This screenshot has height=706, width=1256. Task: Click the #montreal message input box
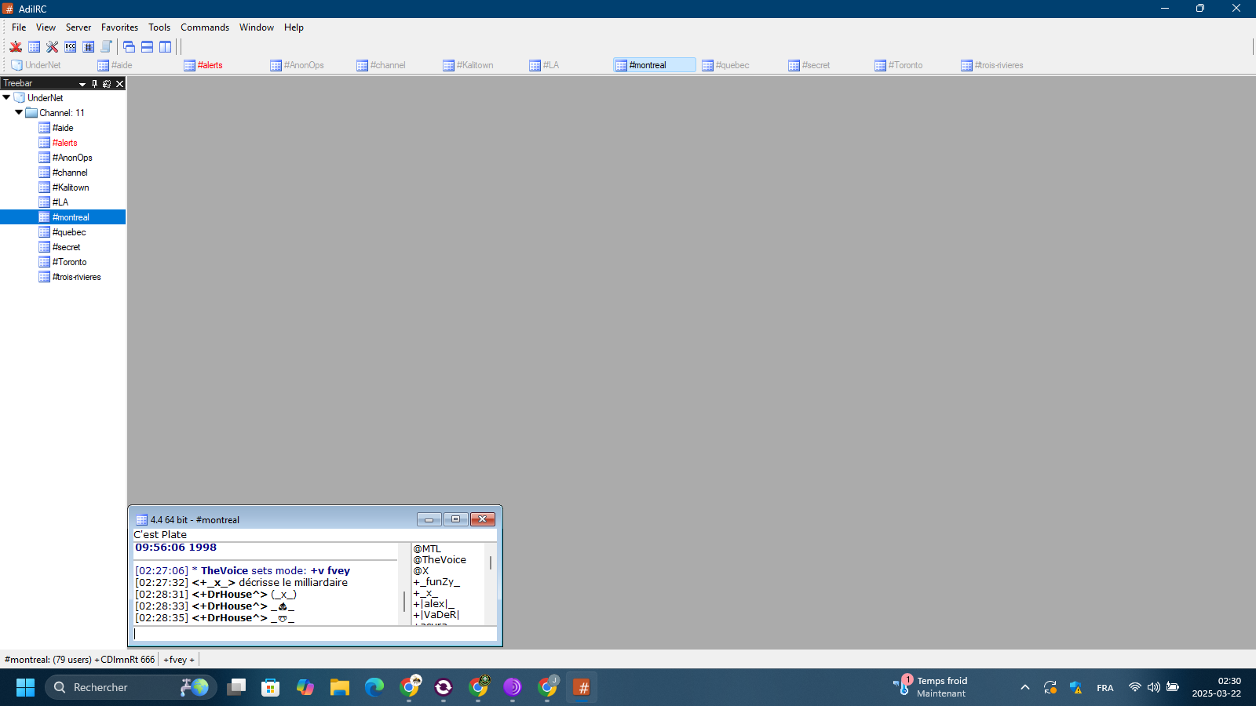315,633
